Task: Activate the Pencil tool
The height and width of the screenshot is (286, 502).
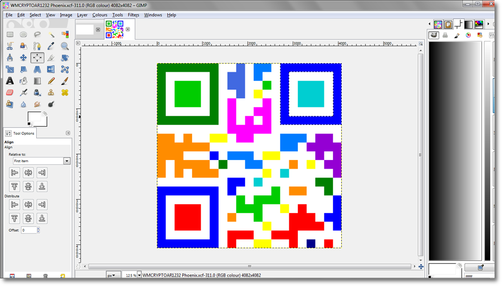Action: tap(51, 81)
